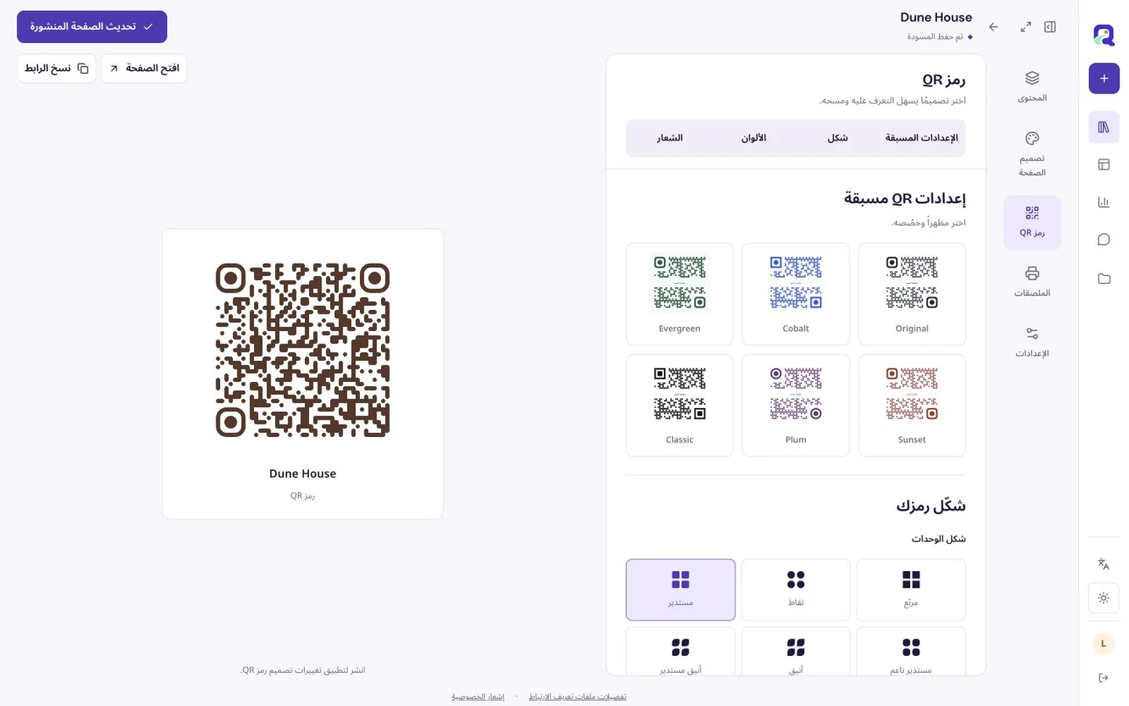Click the language translate icon
The image size is (1129, 706).
pos(1104,564)
